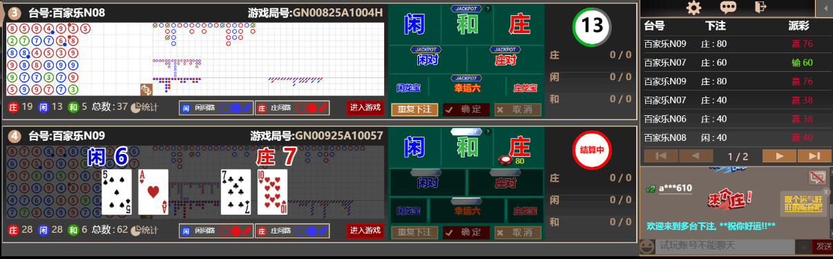Image resolution: width=833 pixels, height=259 pixels.
Task: Select history row N07 庄:40
Action: [x=737, y=100]
